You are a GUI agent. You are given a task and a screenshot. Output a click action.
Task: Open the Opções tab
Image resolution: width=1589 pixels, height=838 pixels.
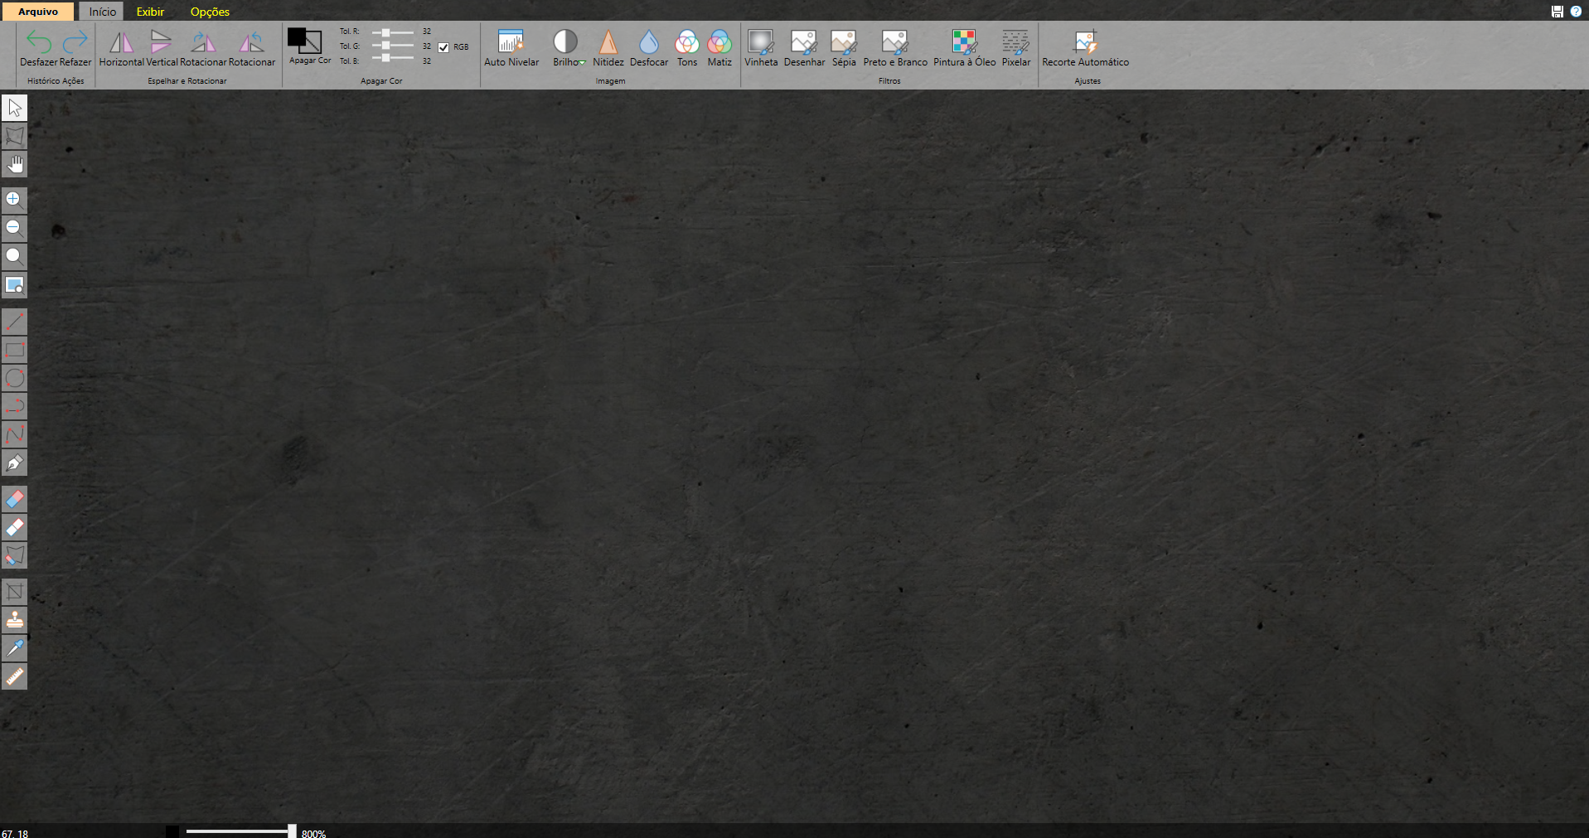coord(210,12)
